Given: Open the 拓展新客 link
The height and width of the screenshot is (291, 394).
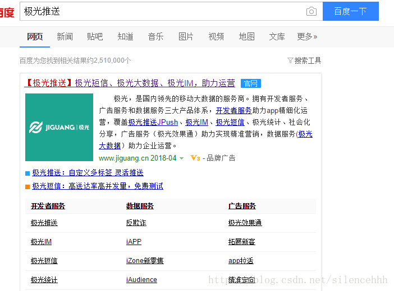Looking at the screenshot, I should (x=242, y=242).
